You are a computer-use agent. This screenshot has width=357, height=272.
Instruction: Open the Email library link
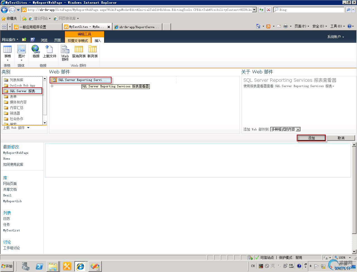coord(7,195)
